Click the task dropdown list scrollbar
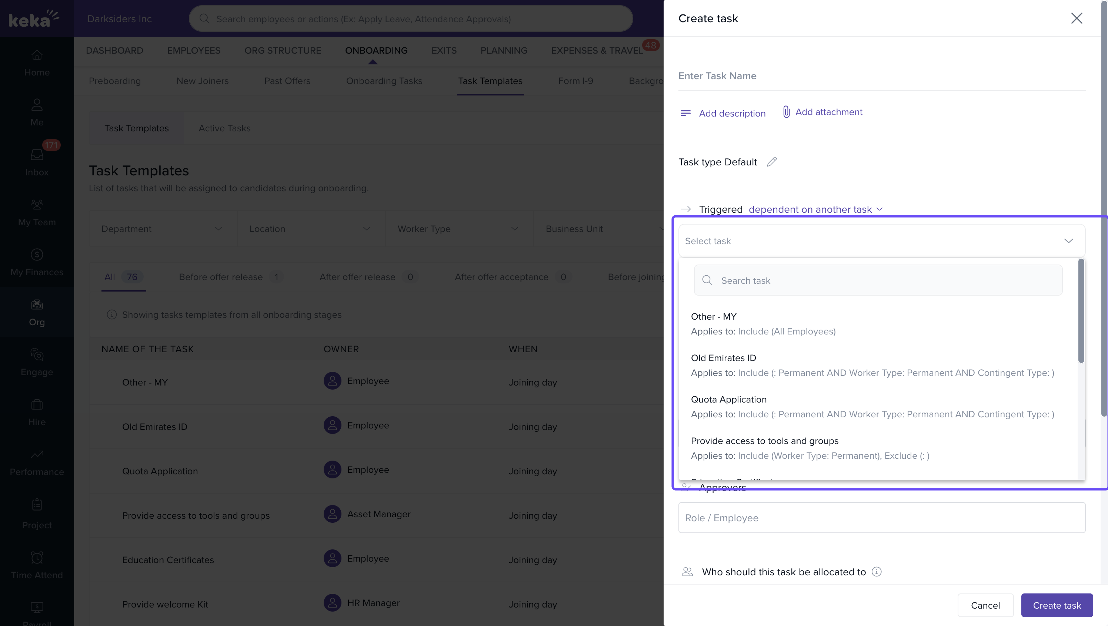The height and width of the screenshot is (626, 1108). (x=1081, y=311)
